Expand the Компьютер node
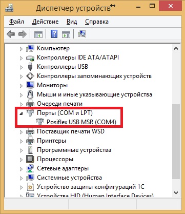 tap(21, 49)
